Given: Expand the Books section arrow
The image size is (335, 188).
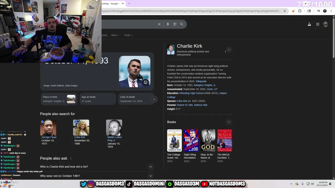Looking at the screenshot, I should 229,122.
